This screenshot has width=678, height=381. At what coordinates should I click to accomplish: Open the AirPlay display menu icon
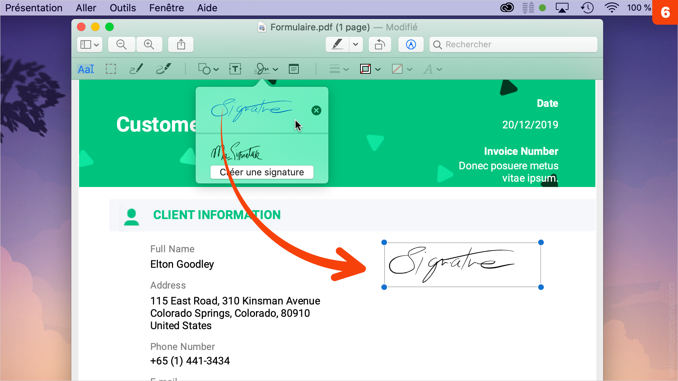(562, 8)
